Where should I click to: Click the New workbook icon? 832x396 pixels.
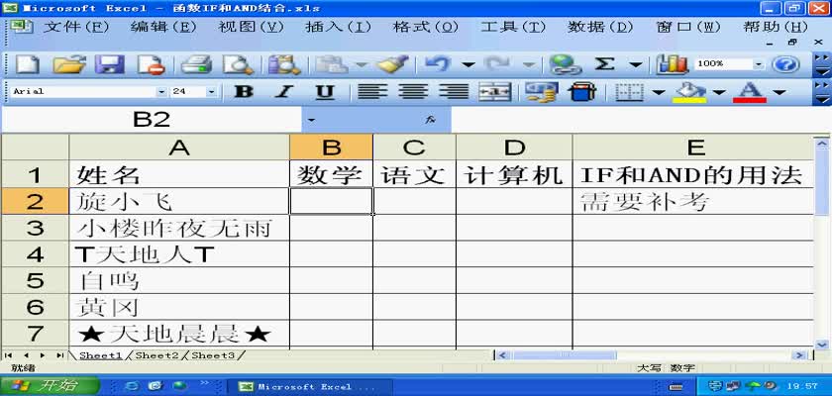point(27,65)
